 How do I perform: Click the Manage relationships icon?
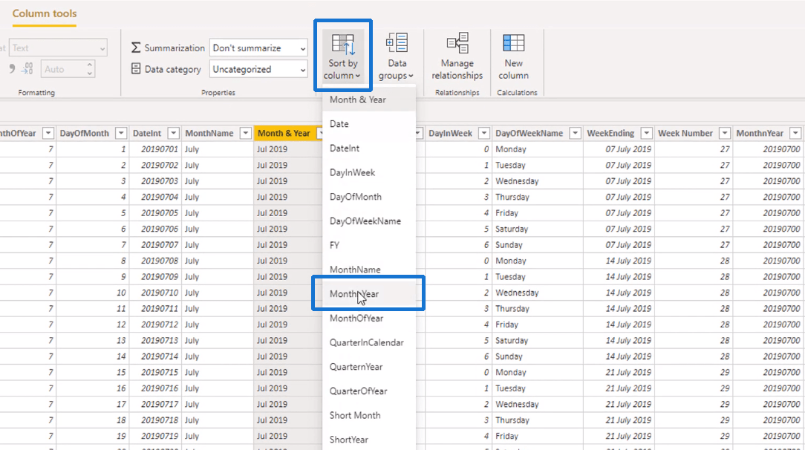click(457, 44)
